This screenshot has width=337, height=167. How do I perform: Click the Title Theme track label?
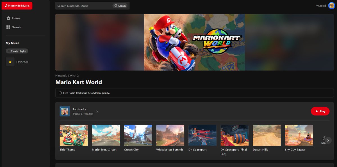coord(67,150)
